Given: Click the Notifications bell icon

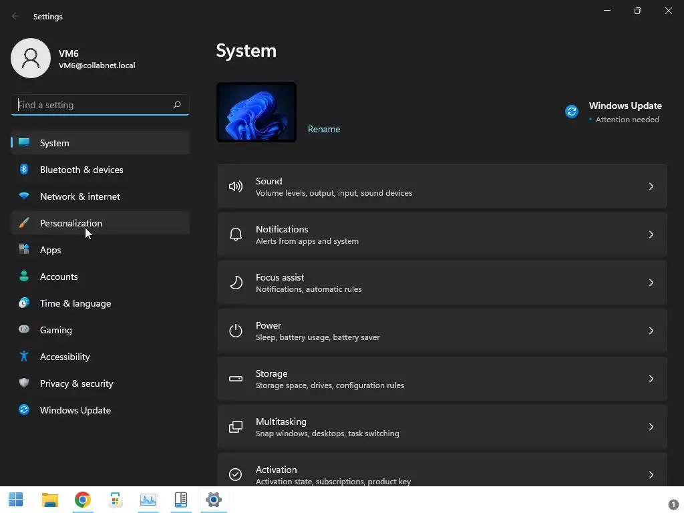Looking at the screenshot, I should [x=236, y=234].
